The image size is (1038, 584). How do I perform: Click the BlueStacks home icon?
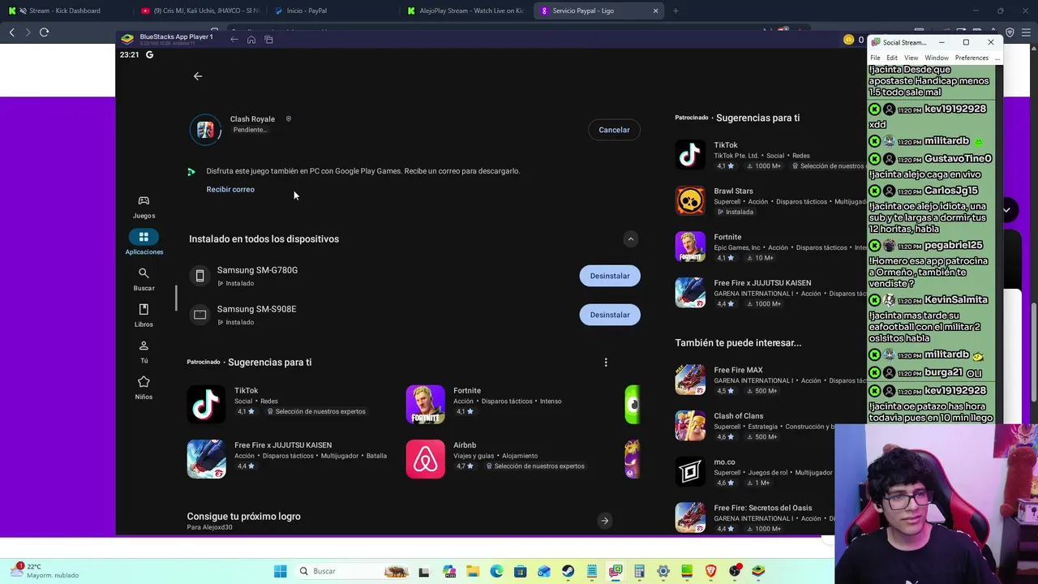coord(251,40)
